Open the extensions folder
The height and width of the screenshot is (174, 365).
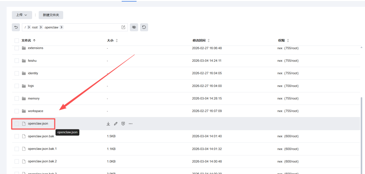[x=35, y=48]
